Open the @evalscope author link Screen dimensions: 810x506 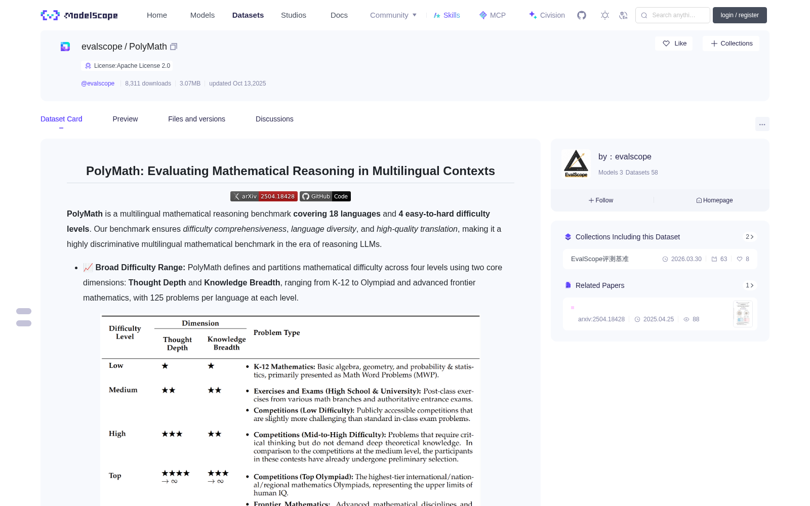pos(98,83)
